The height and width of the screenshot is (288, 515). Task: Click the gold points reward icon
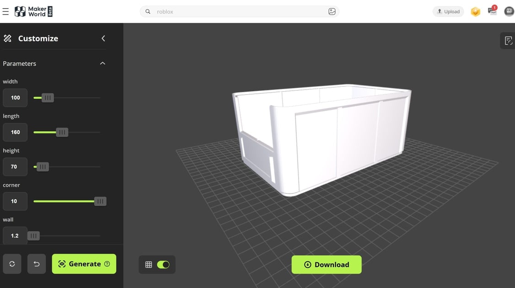[475, 11]
